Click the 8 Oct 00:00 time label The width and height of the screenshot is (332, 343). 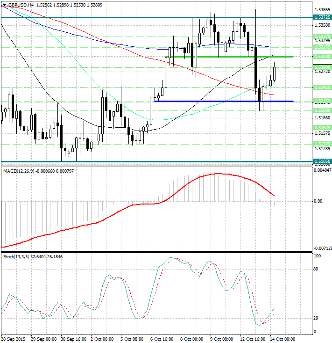[x=192, y=339]
